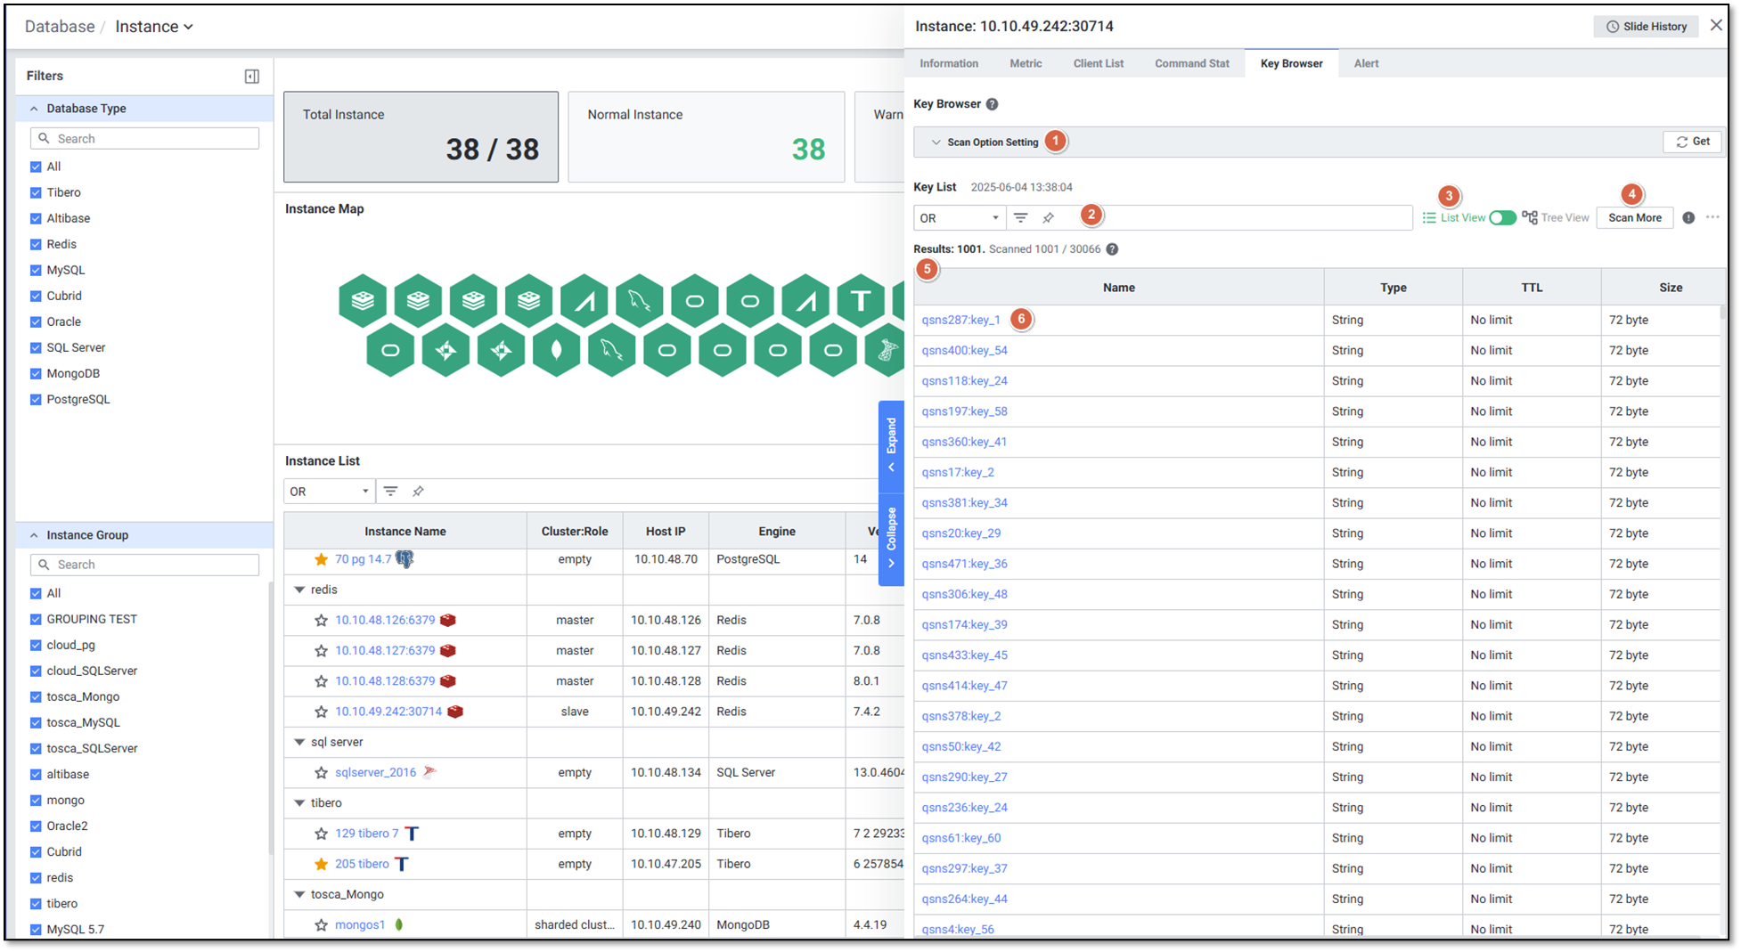Uncheck the Redis database type checkbox

(36, 245)
